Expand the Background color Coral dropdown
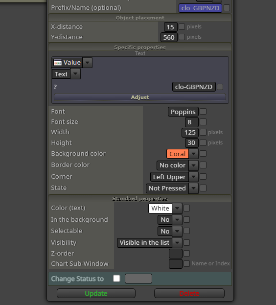This screenshot has height=305, width=276. [x=193, y=154]
